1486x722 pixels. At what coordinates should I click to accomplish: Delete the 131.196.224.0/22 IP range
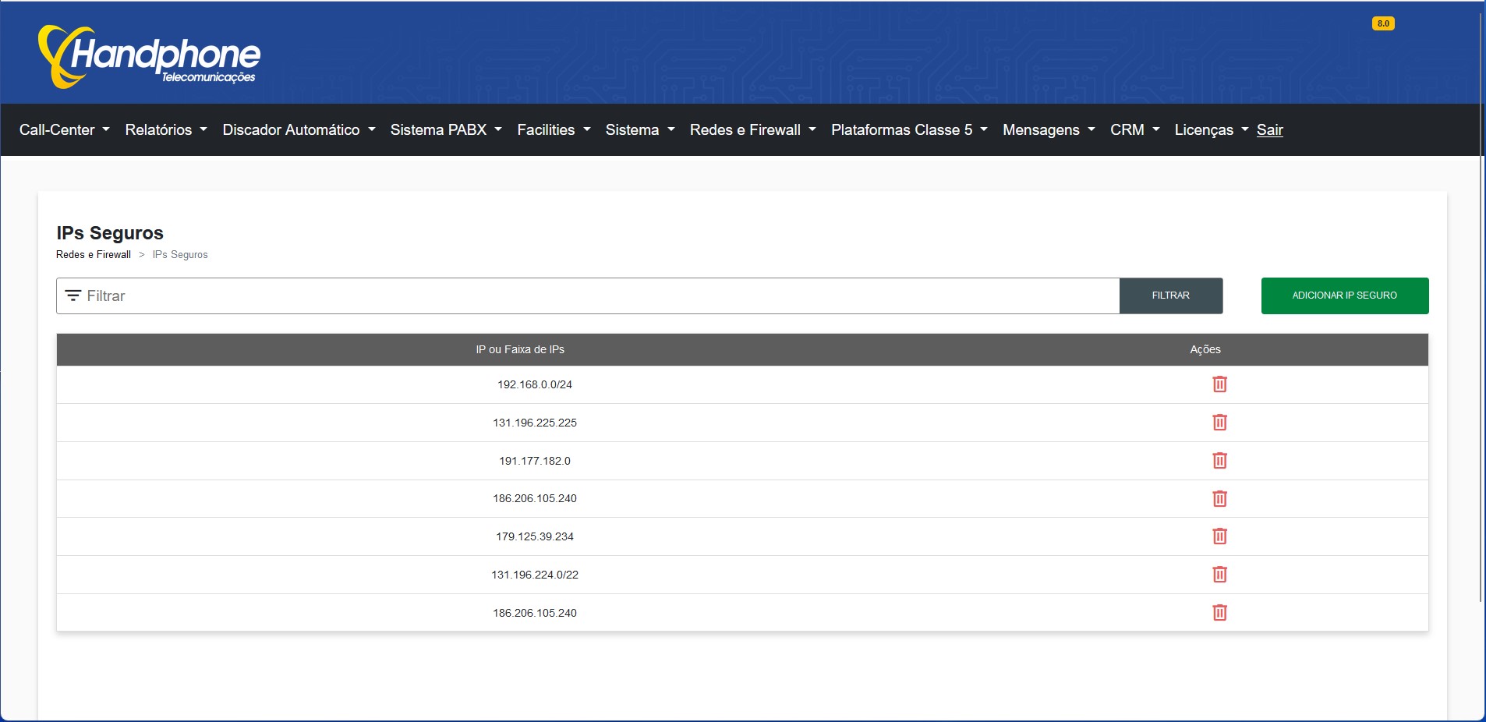point(1219,575)
